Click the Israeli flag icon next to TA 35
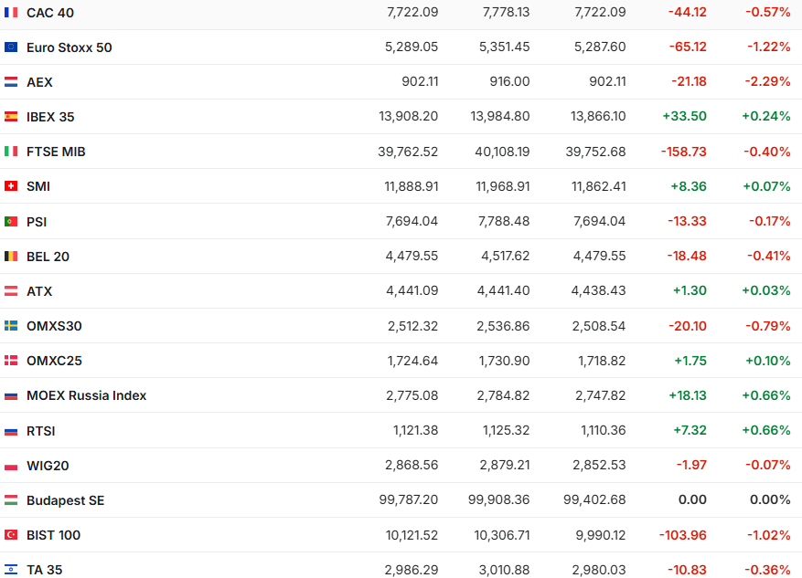The image size is (802, 578). (11, 570)
